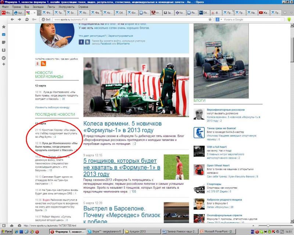Subscribe via the Yandex news icon
Viewport: 294px width, 235px height.
(x=37, y=64)
